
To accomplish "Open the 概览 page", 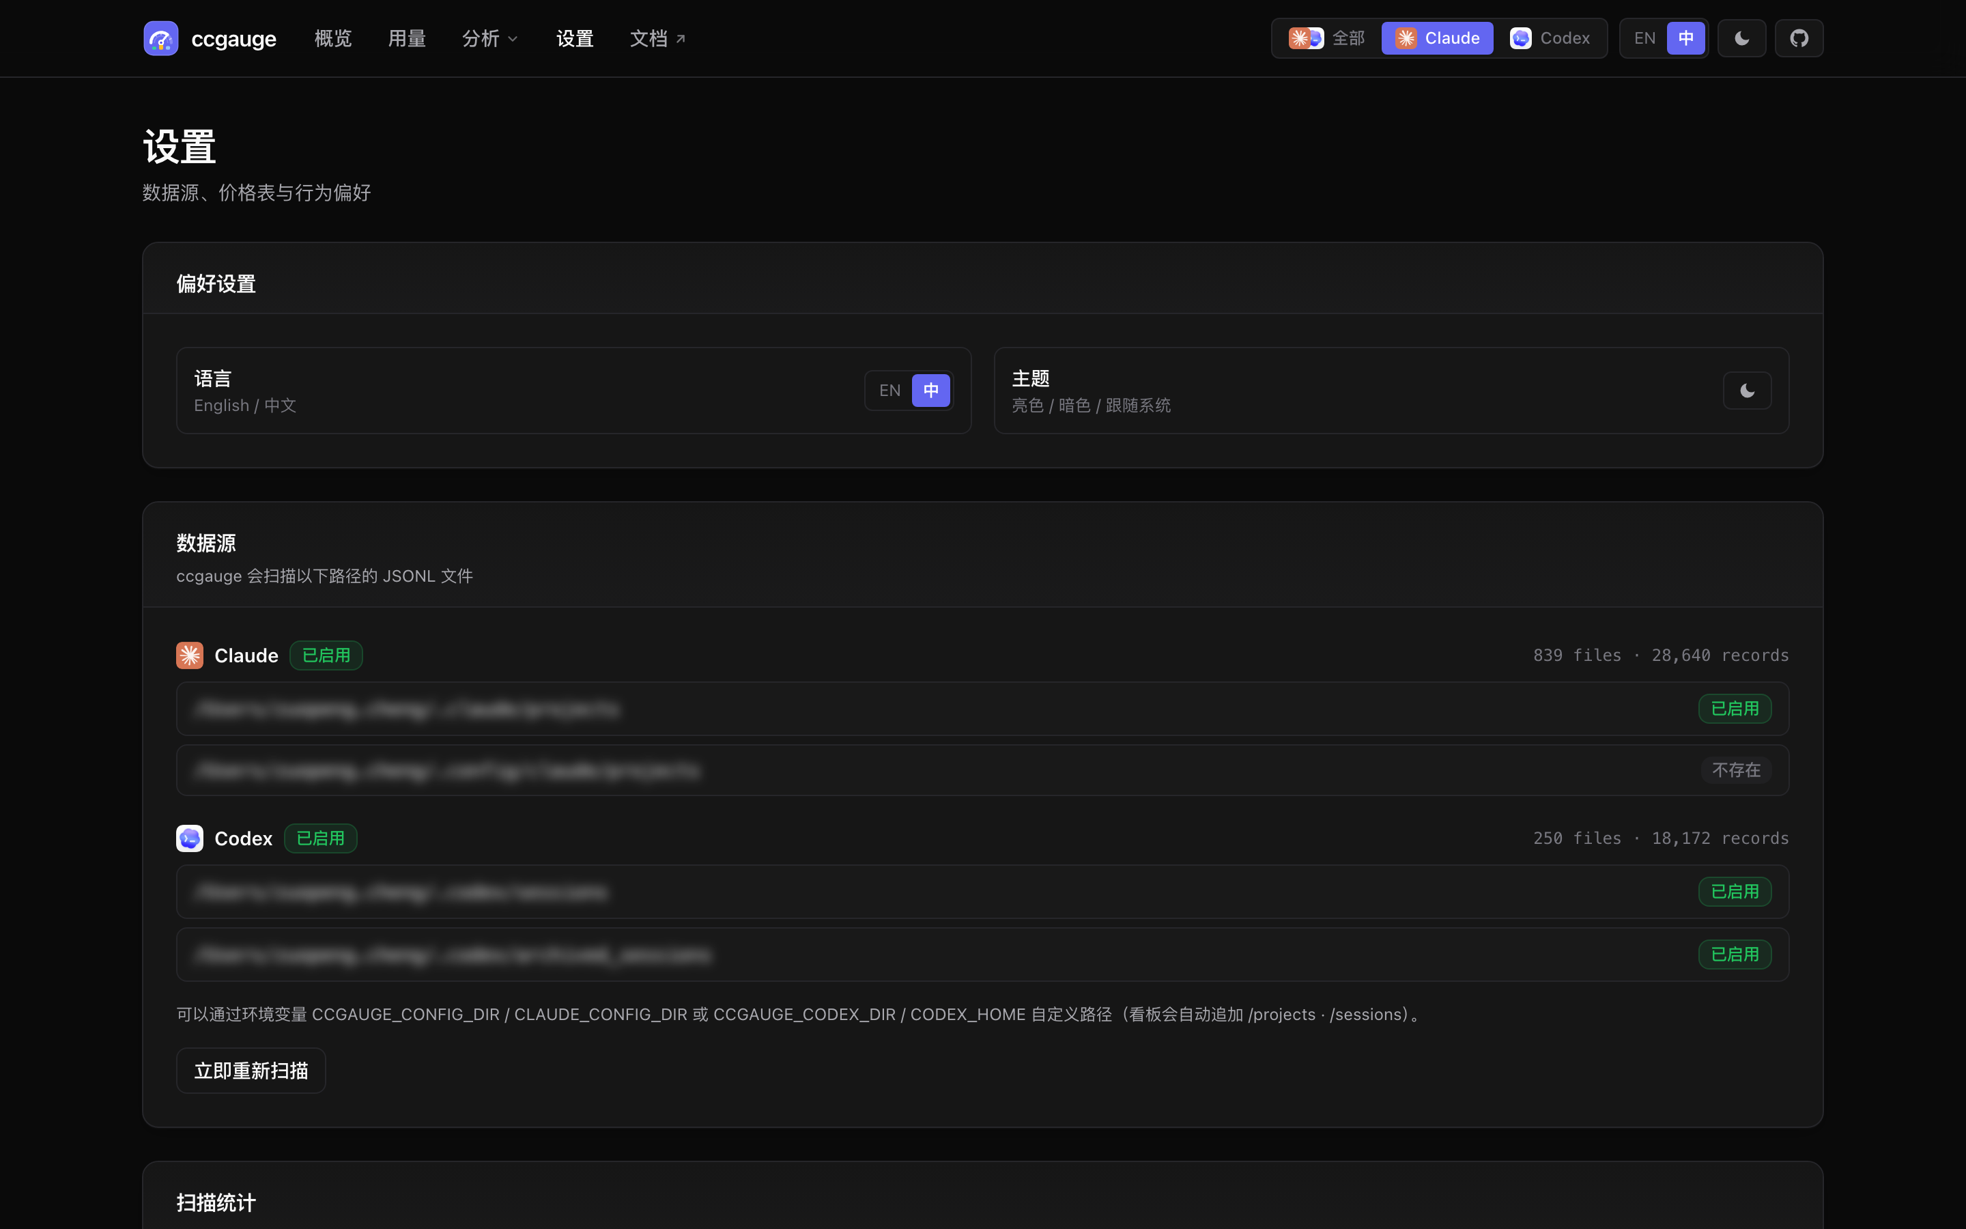I will (x=333, y=38).
